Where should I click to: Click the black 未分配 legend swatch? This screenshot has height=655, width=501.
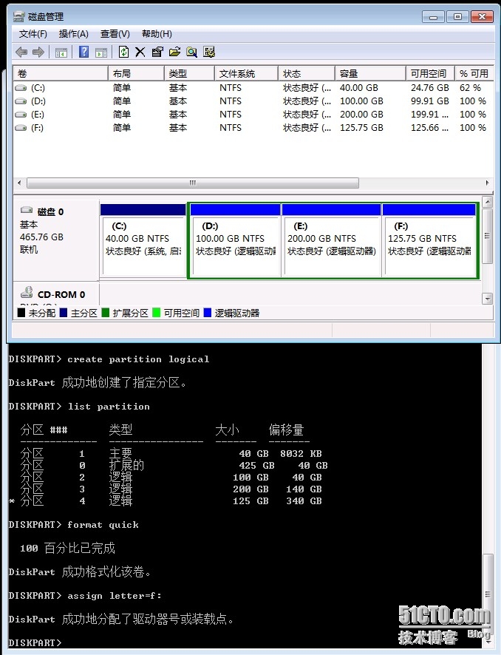[21, 313]
